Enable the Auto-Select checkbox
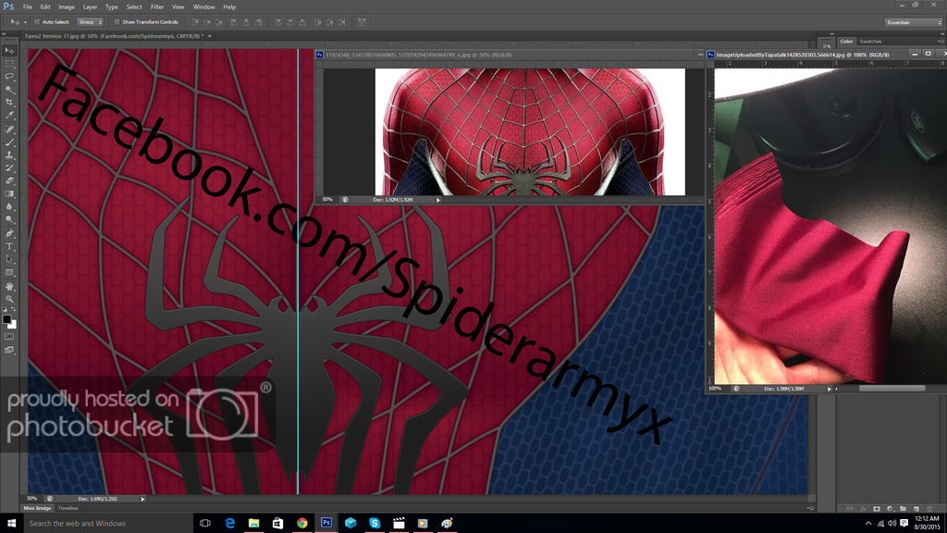The height and width of the screenshot is (533, 947). point(37,22)
